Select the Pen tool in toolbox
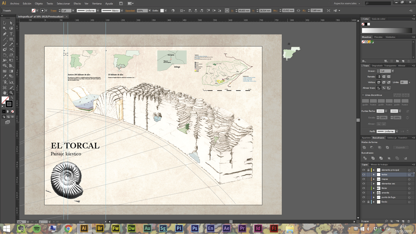 tap(5, 34)
